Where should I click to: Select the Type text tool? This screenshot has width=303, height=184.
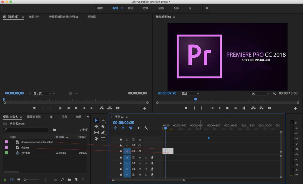coord(103,139)
